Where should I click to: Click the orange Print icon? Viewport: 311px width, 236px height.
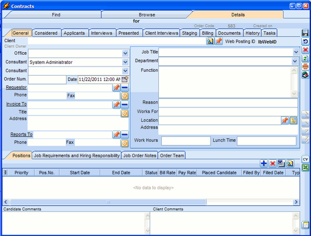306,66
